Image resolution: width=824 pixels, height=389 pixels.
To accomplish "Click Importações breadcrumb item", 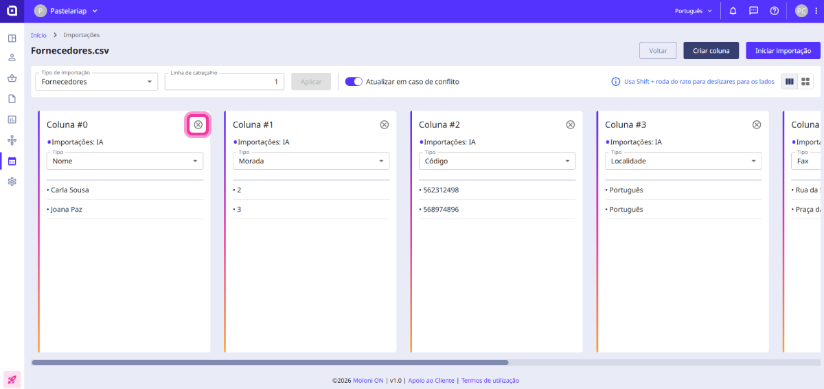I will (82, 35).
